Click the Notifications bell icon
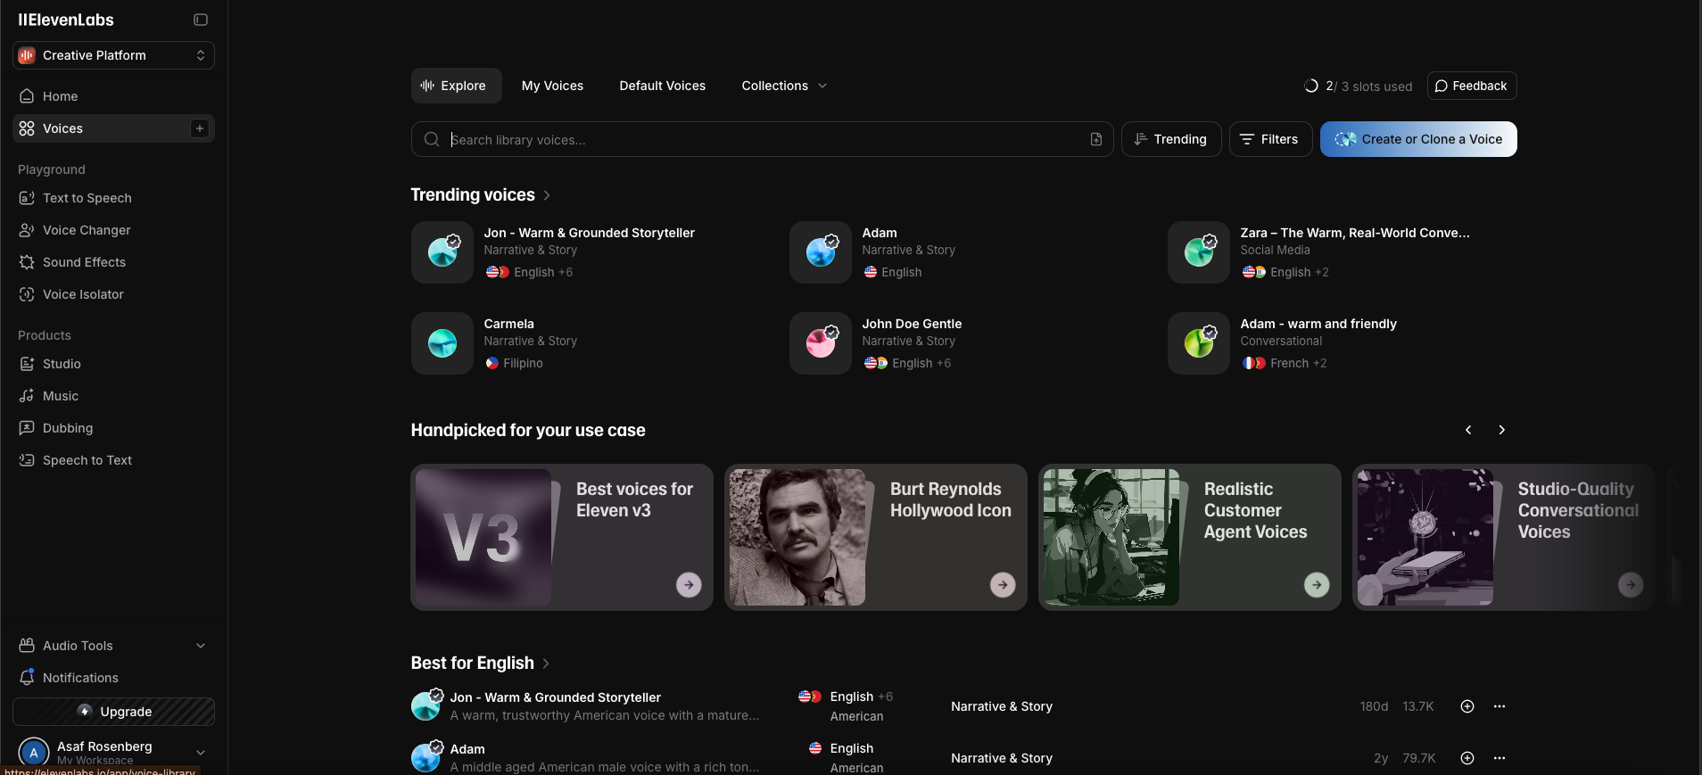Screen dimensions: 1702x775 coord(27,678)
